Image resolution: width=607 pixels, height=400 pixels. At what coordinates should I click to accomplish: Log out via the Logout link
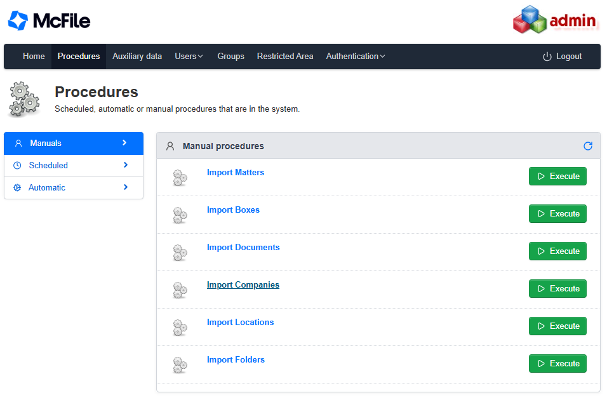coord(562,57)
